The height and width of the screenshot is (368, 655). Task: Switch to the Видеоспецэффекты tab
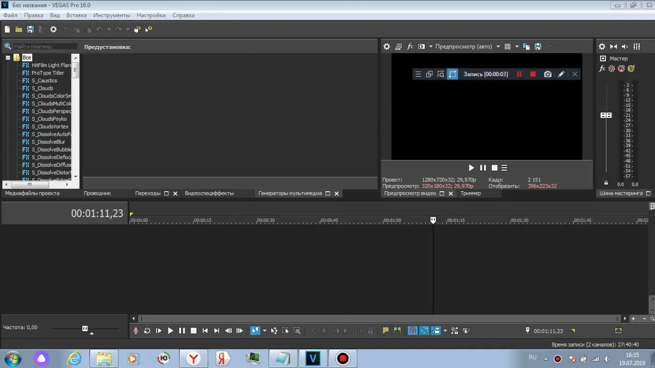pos(209,193)
